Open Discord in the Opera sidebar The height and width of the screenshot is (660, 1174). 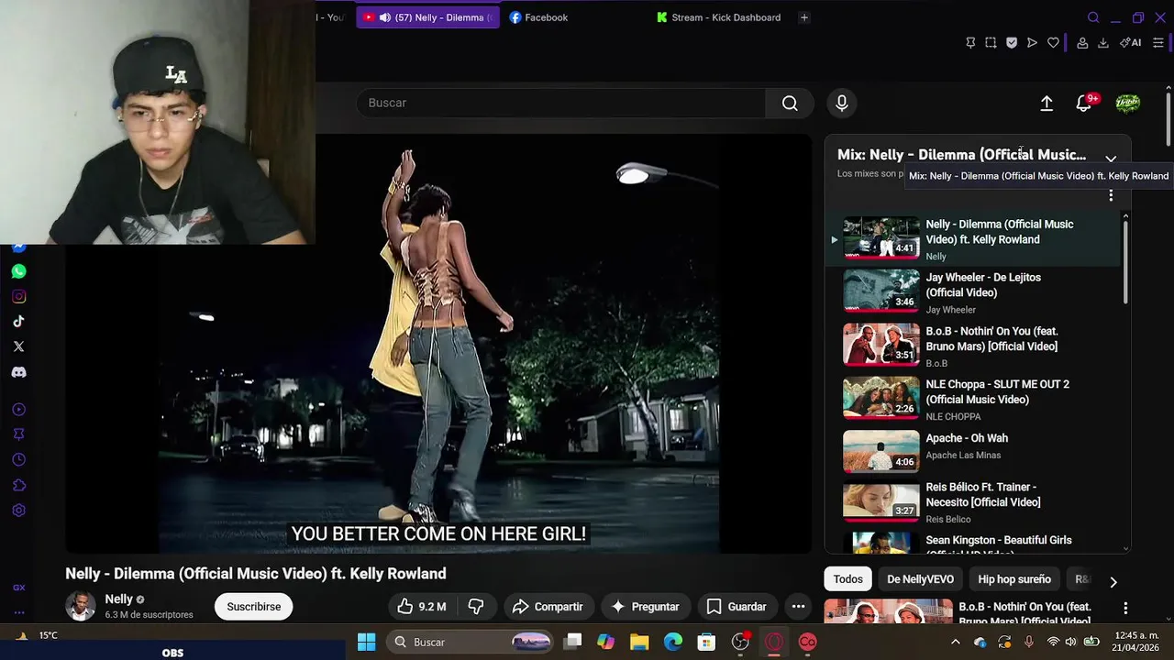point(18,372)
